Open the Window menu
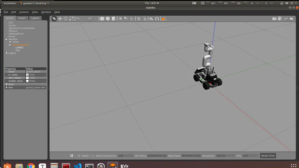This screenshot has width=299, height=168. tap(46, 12)
